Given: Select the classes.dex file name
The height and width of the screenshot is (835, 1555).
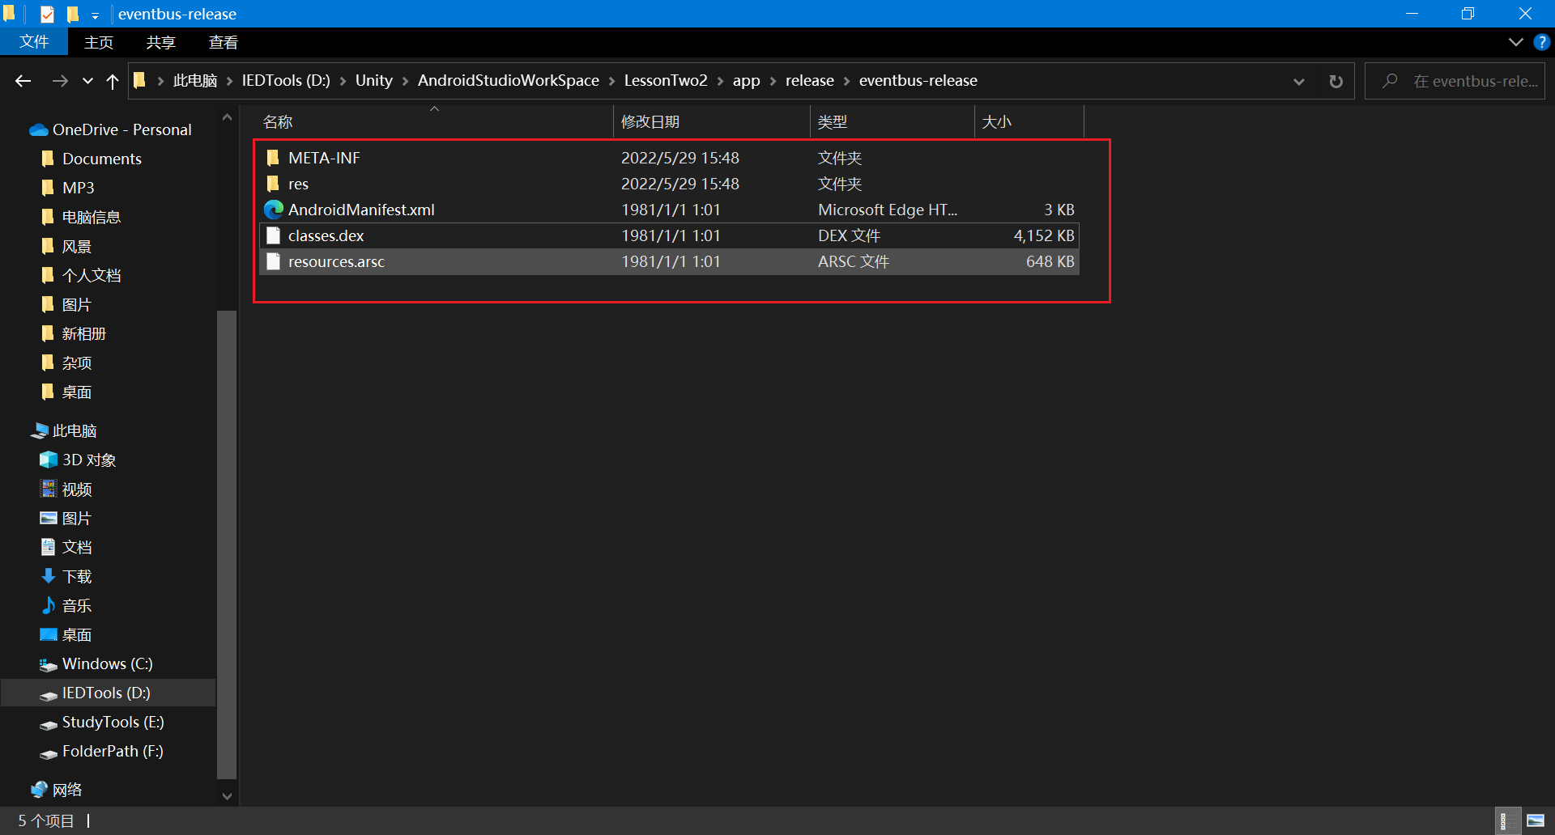Looking at the screenshot, I should pos(326,235).
